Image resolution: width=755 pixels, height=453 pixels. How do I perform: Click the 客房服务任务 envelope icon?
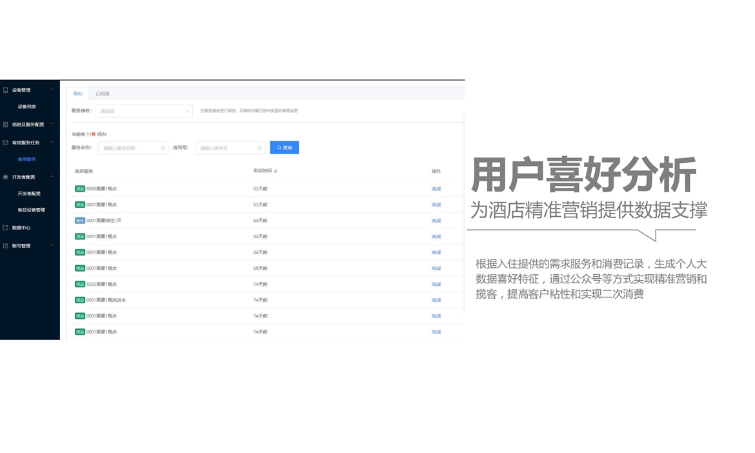[x=6, y=143]
